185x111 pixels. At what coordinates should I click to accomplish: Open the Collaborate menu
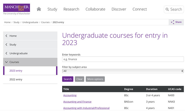pos(95,9)
